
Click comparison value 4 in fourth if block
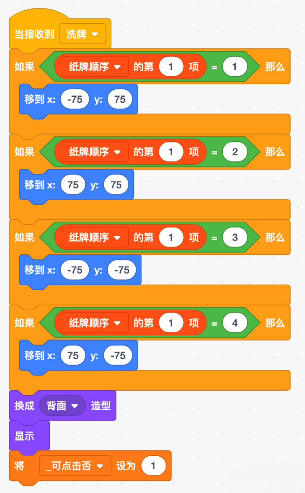pyautogui.click(x=235, y=323)
